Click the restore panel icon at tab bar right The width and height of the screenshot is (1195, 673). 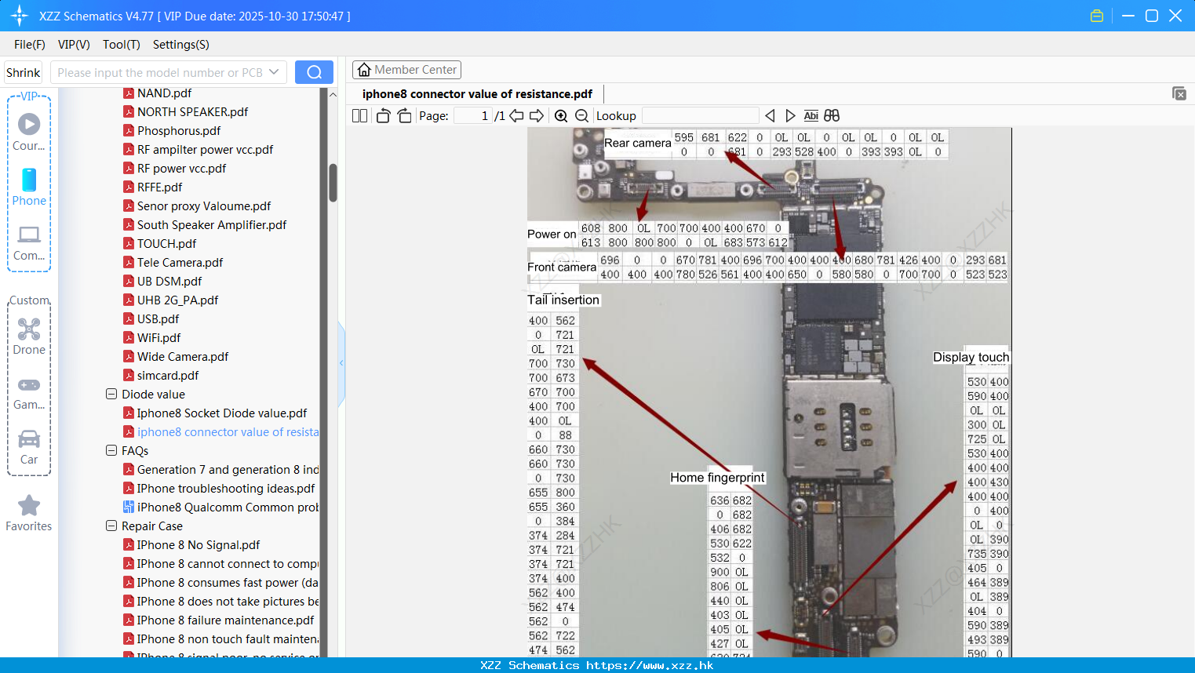coord(1179,93)
